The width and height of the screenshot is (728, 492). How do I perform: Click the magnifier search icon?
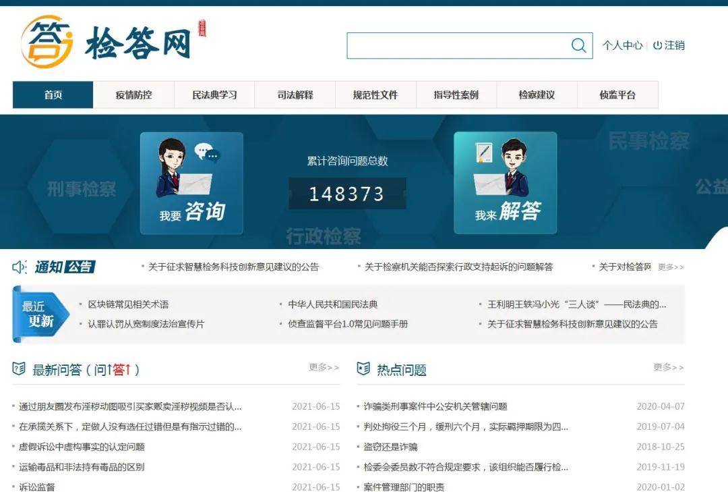click(578, 45)
